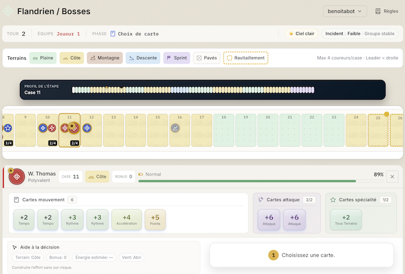The height and width of the screenshot is (274, 405).
Task: Select the +2 Tous Terrains specialty card
Action: [346, 220]
